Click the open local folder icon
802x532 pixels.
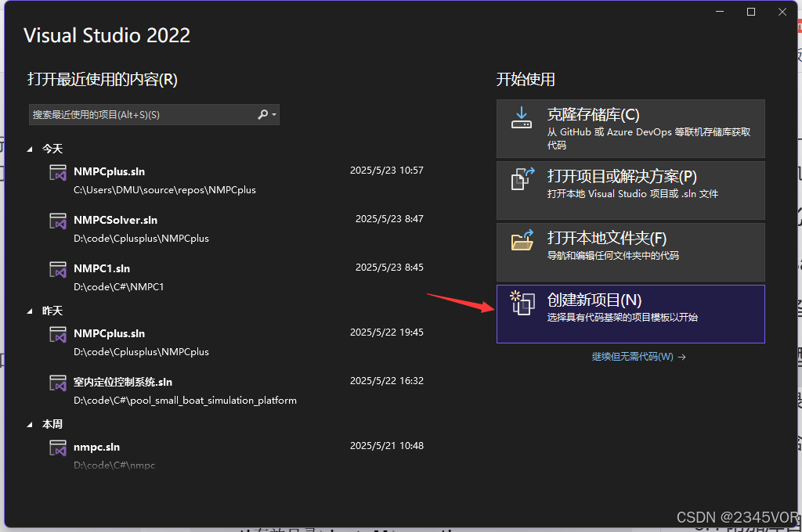pos(522,240)
